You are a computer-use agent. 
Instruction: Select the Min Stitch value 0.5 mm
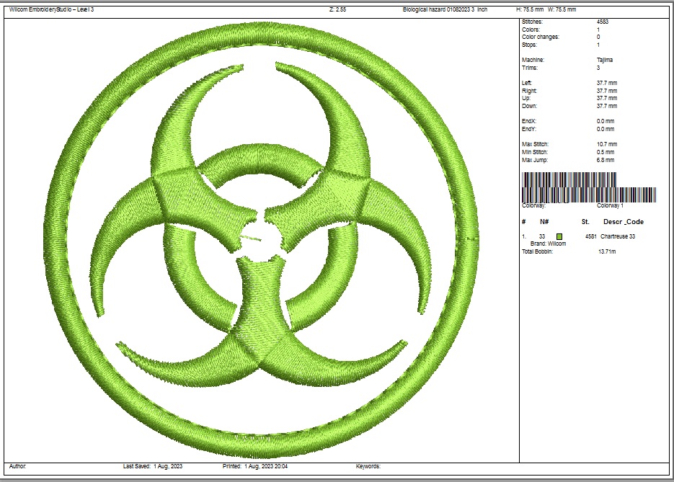click(x=606, y=152)
